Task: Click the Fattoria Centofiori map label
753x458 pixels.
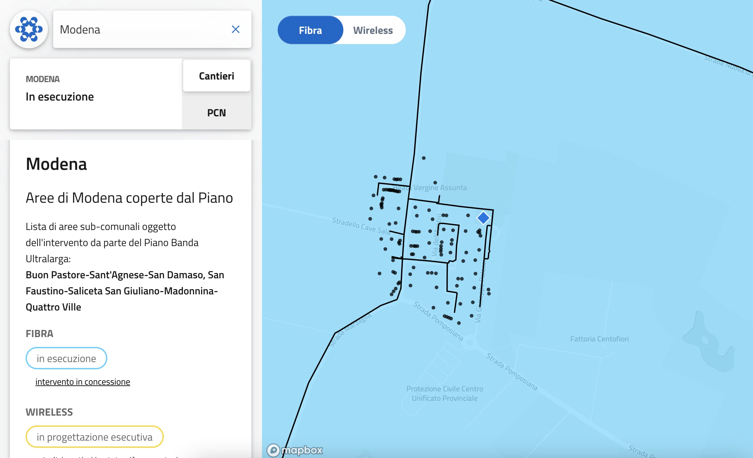Action: [x=599, y=339]
